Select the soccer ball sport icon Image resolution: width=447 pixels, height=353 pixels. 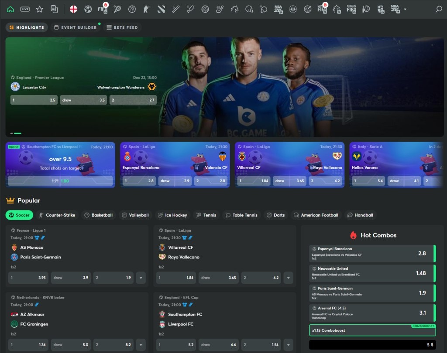(88, 9)
